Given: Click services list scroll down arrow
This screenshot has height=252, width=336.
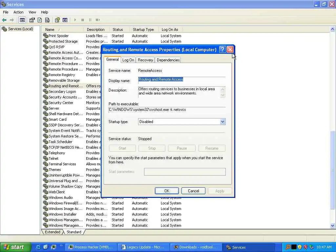Looking at the screenshot, I should click(333, 225).
